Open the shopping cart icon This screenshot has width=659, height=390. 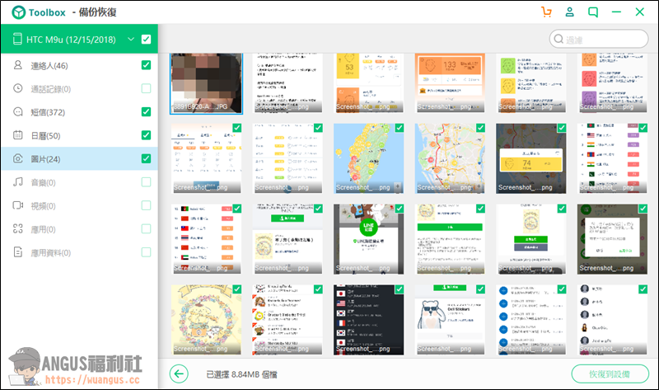point(546,12)
